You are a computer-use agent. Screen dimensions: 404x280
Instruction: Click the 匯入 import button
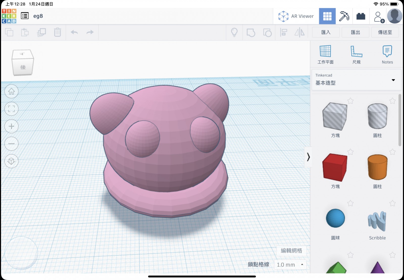(326, 32)
